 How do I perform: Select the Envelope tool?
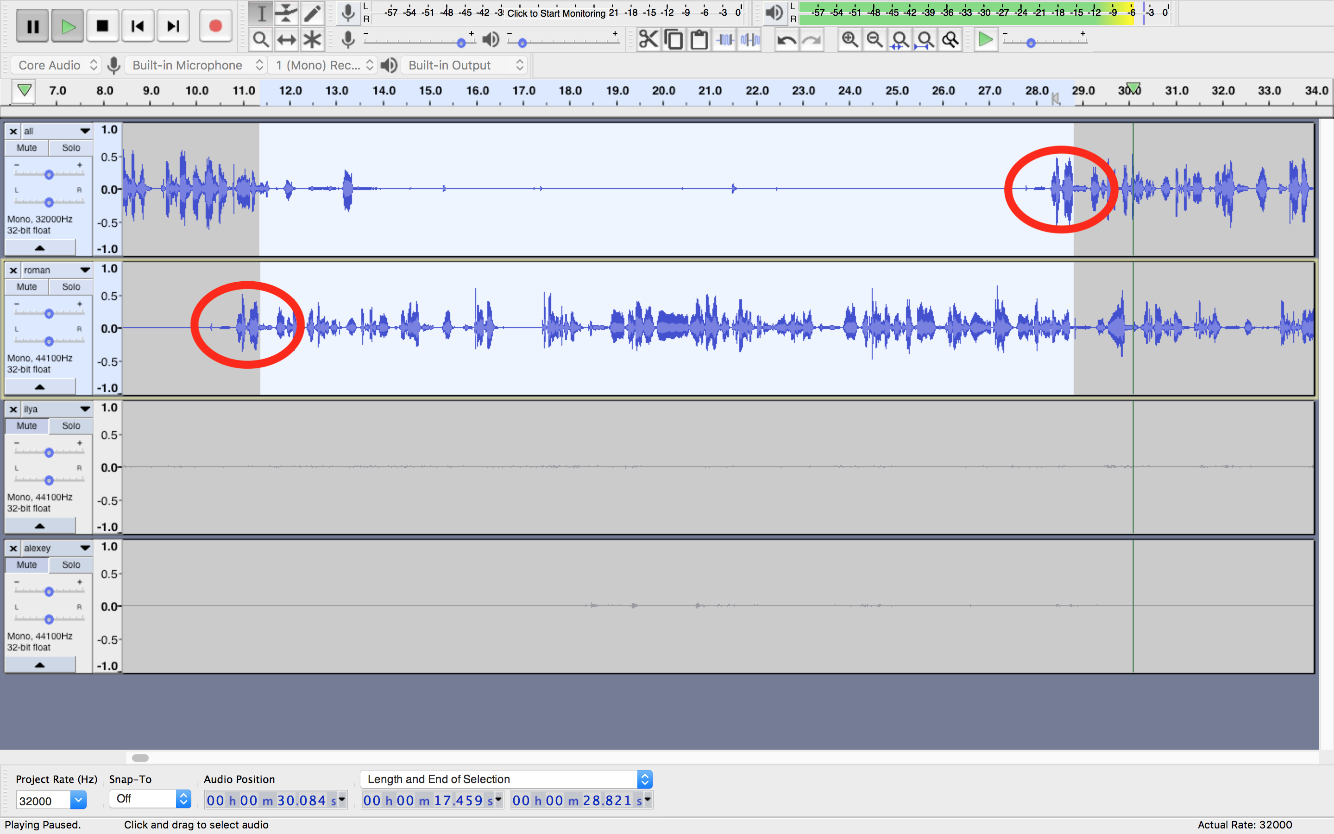287,13
